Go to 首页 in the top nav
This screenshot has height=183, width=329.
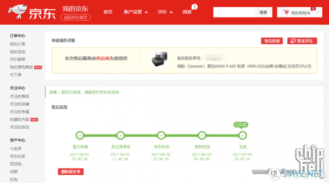click(x=108, y=12)
